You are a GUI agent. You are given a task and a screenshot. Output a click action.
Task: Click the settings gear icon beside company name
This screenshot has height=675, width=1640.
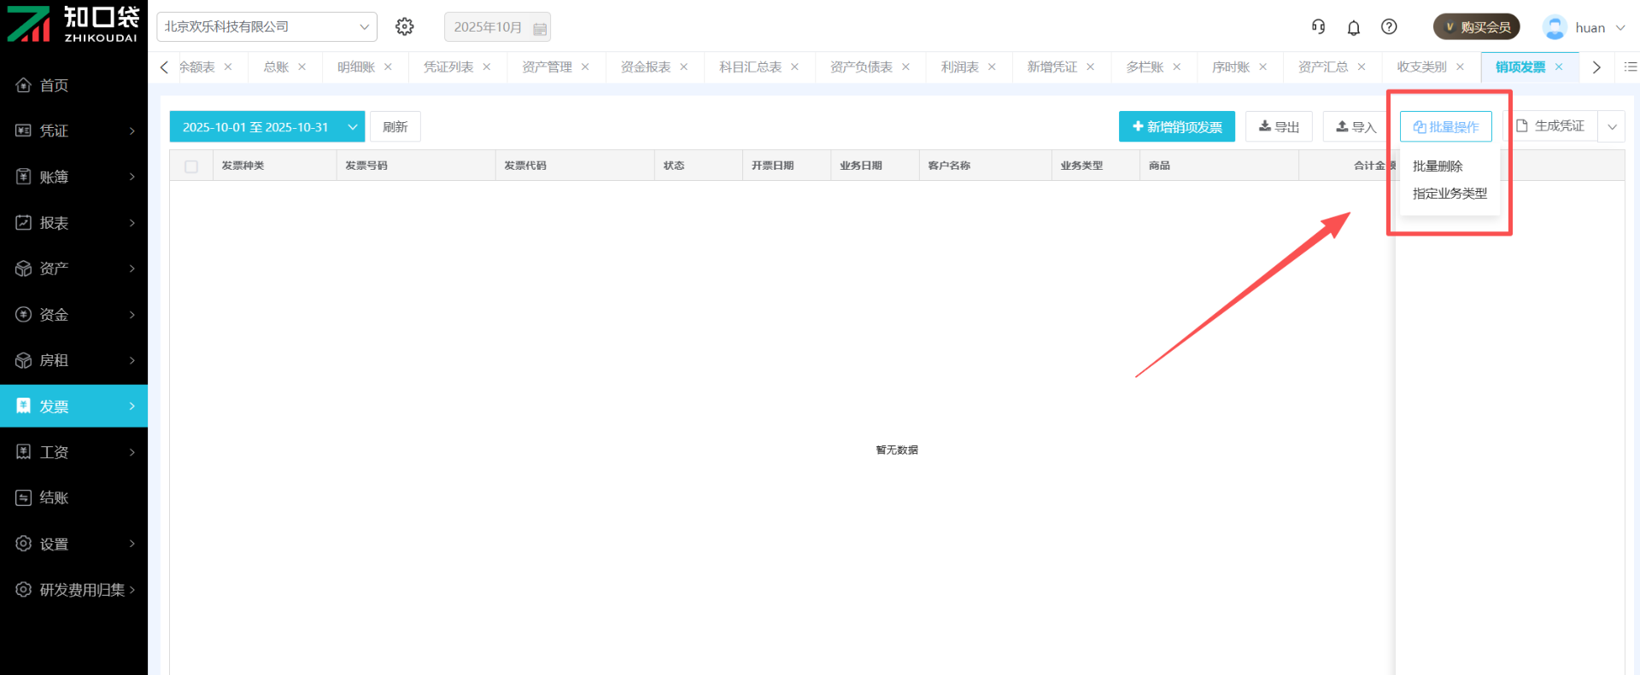click(x=405, y=27)
